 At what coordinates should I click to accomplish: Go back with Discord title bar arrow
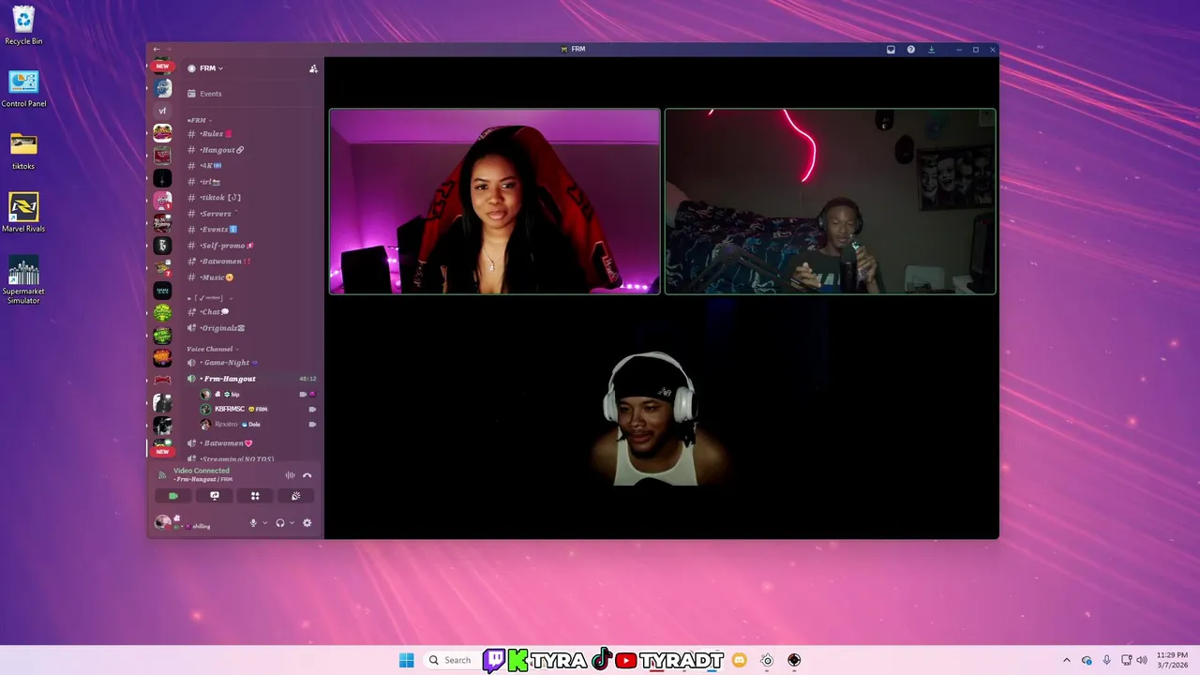[x=157, y=50]
